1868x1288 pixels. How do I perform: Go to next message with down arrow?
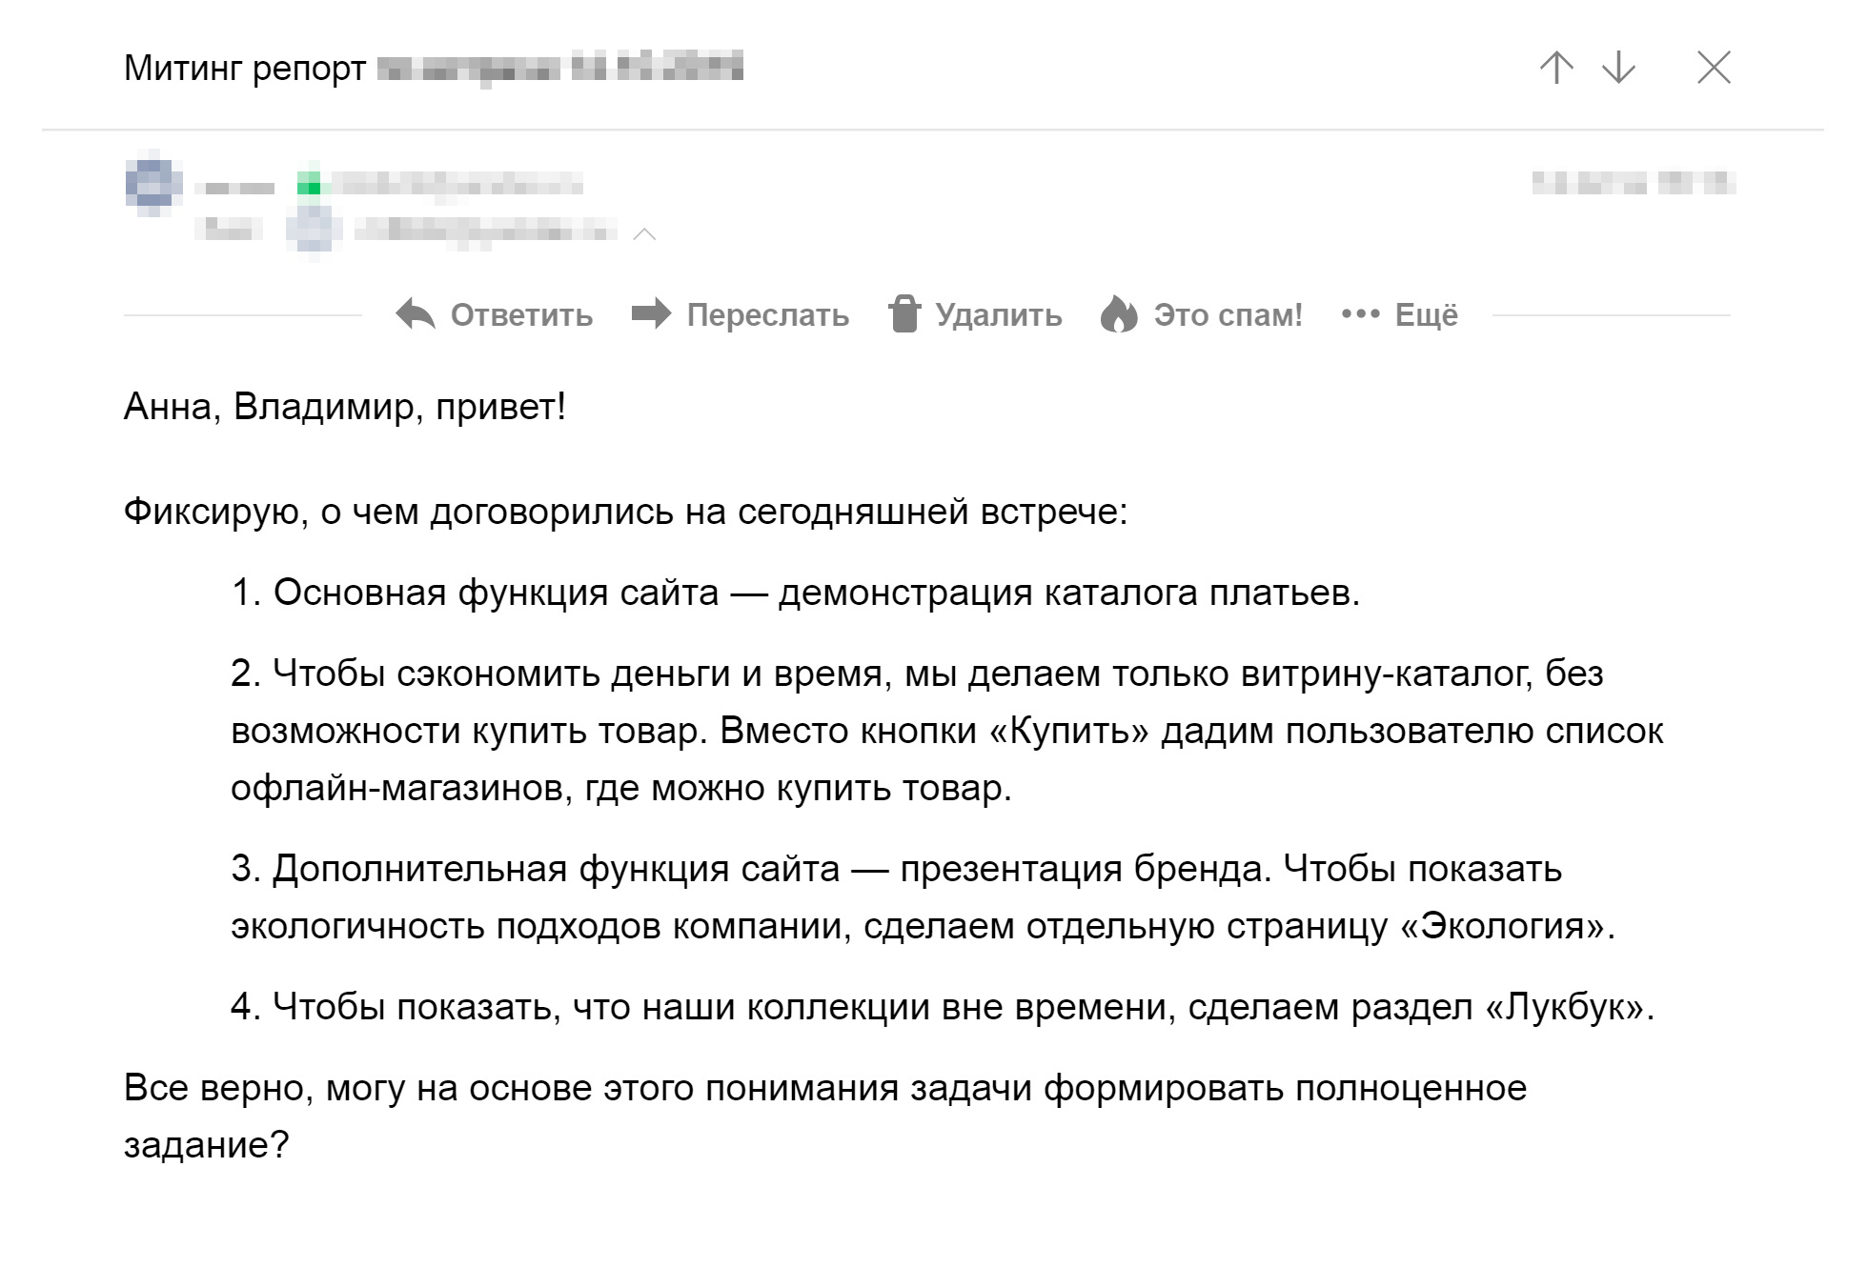1618,68
